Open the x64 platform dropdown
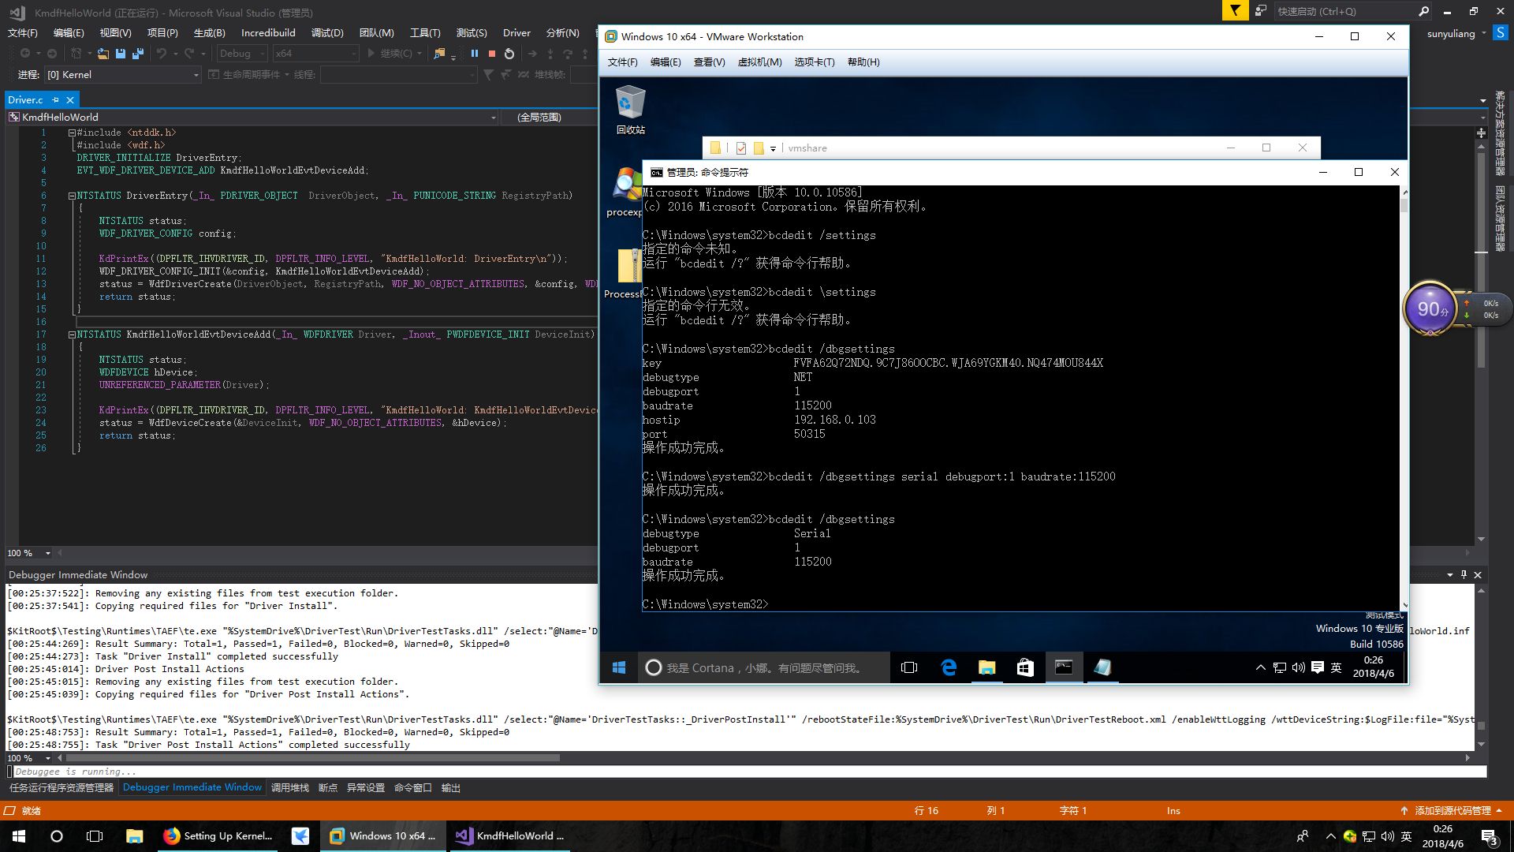1514x852 pixels. [315, 54]
